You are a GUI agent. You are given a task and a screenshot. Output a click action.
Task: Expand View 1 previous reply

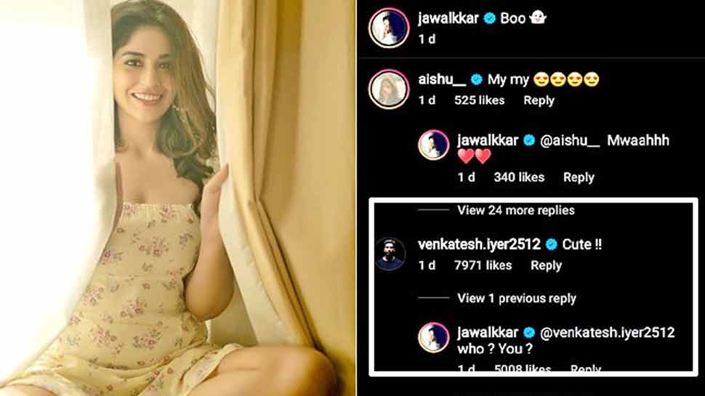coord(517,299)
